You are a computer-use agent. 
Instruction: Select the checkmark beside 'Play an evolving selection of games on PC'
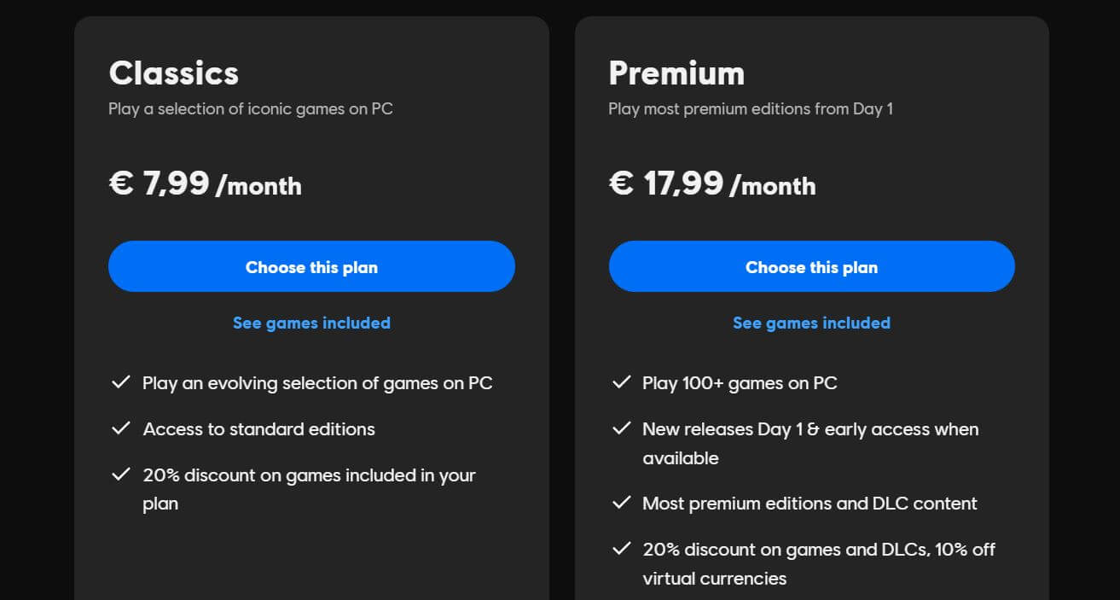pos(120,382)
